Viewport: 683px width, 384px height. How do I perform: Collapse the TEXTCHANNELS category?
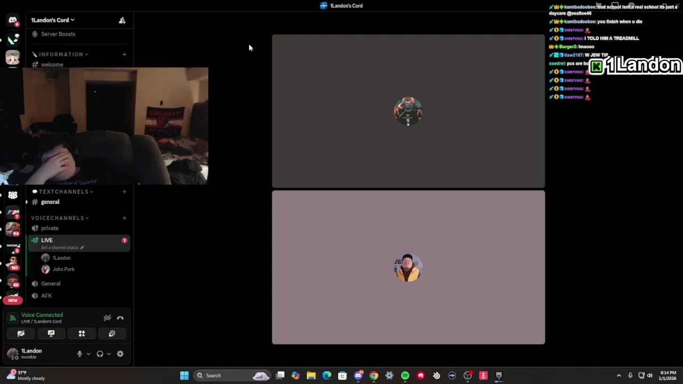pos(62,191)
